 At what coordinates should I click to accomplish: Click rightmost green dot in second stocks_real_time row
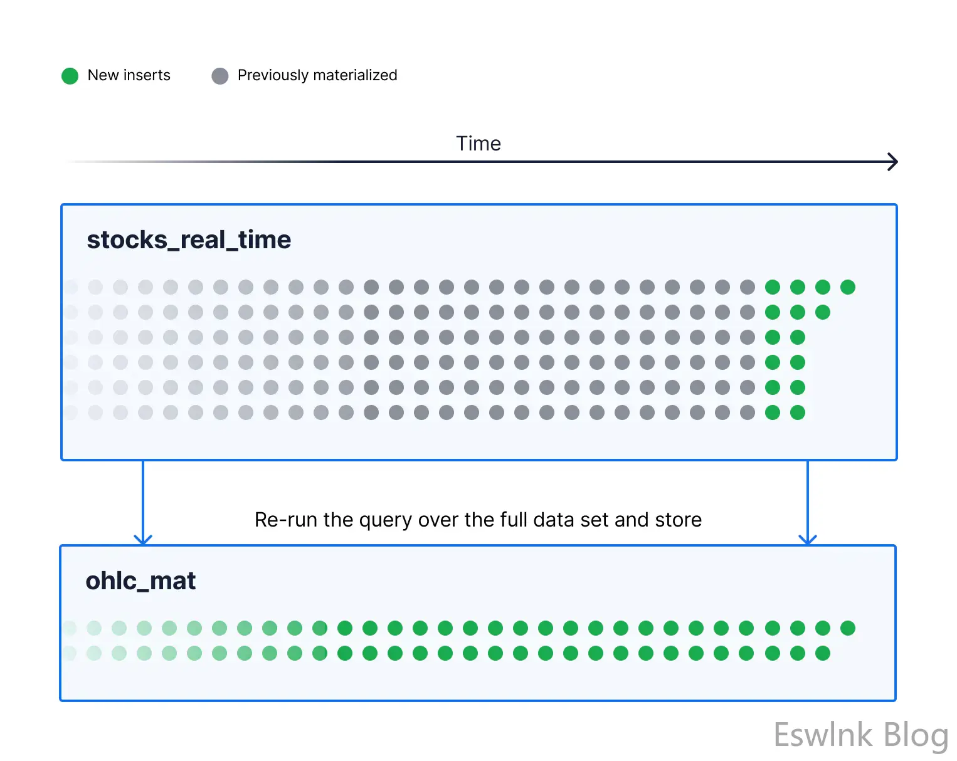823,312
